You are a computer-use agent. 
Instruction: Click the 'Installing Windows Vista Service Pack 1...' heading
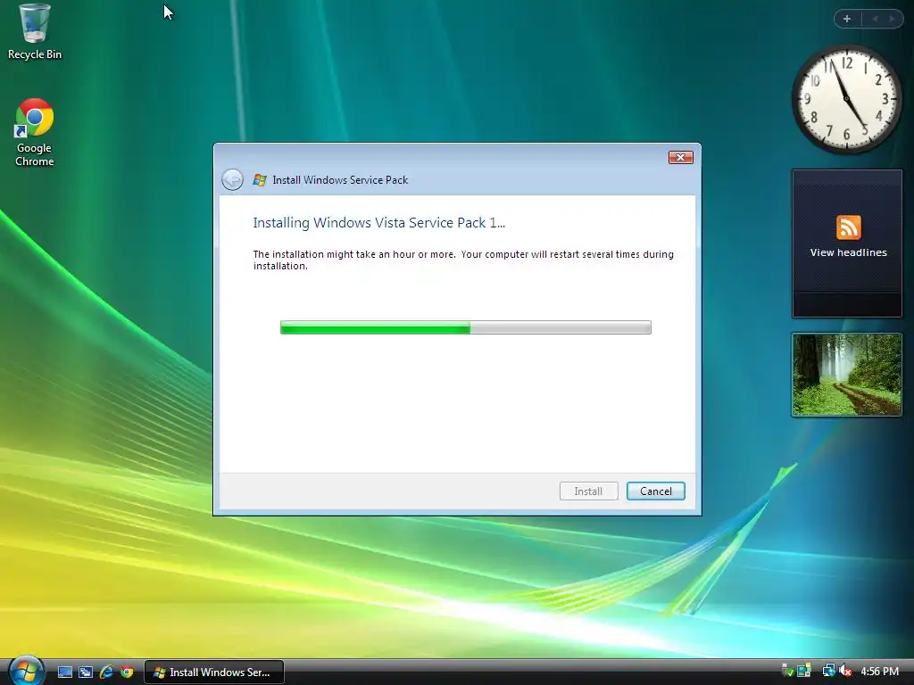point(378,222)
